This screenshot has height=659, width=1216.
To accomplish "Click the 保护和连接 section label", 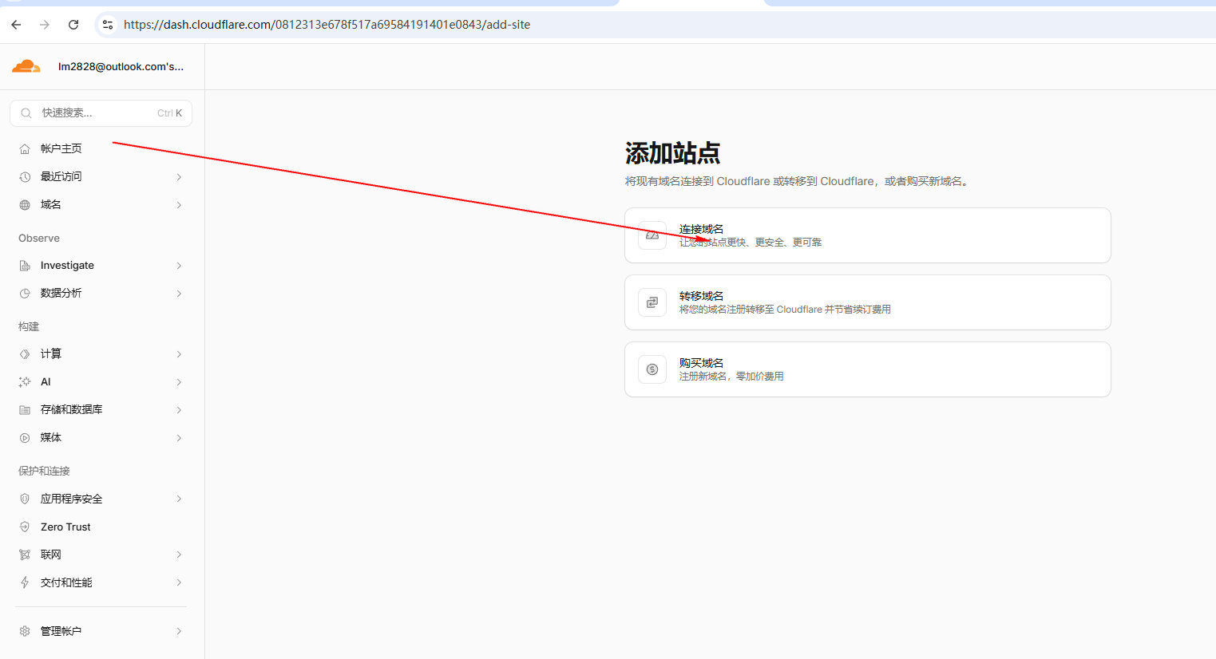I will [x=44, y=472].
